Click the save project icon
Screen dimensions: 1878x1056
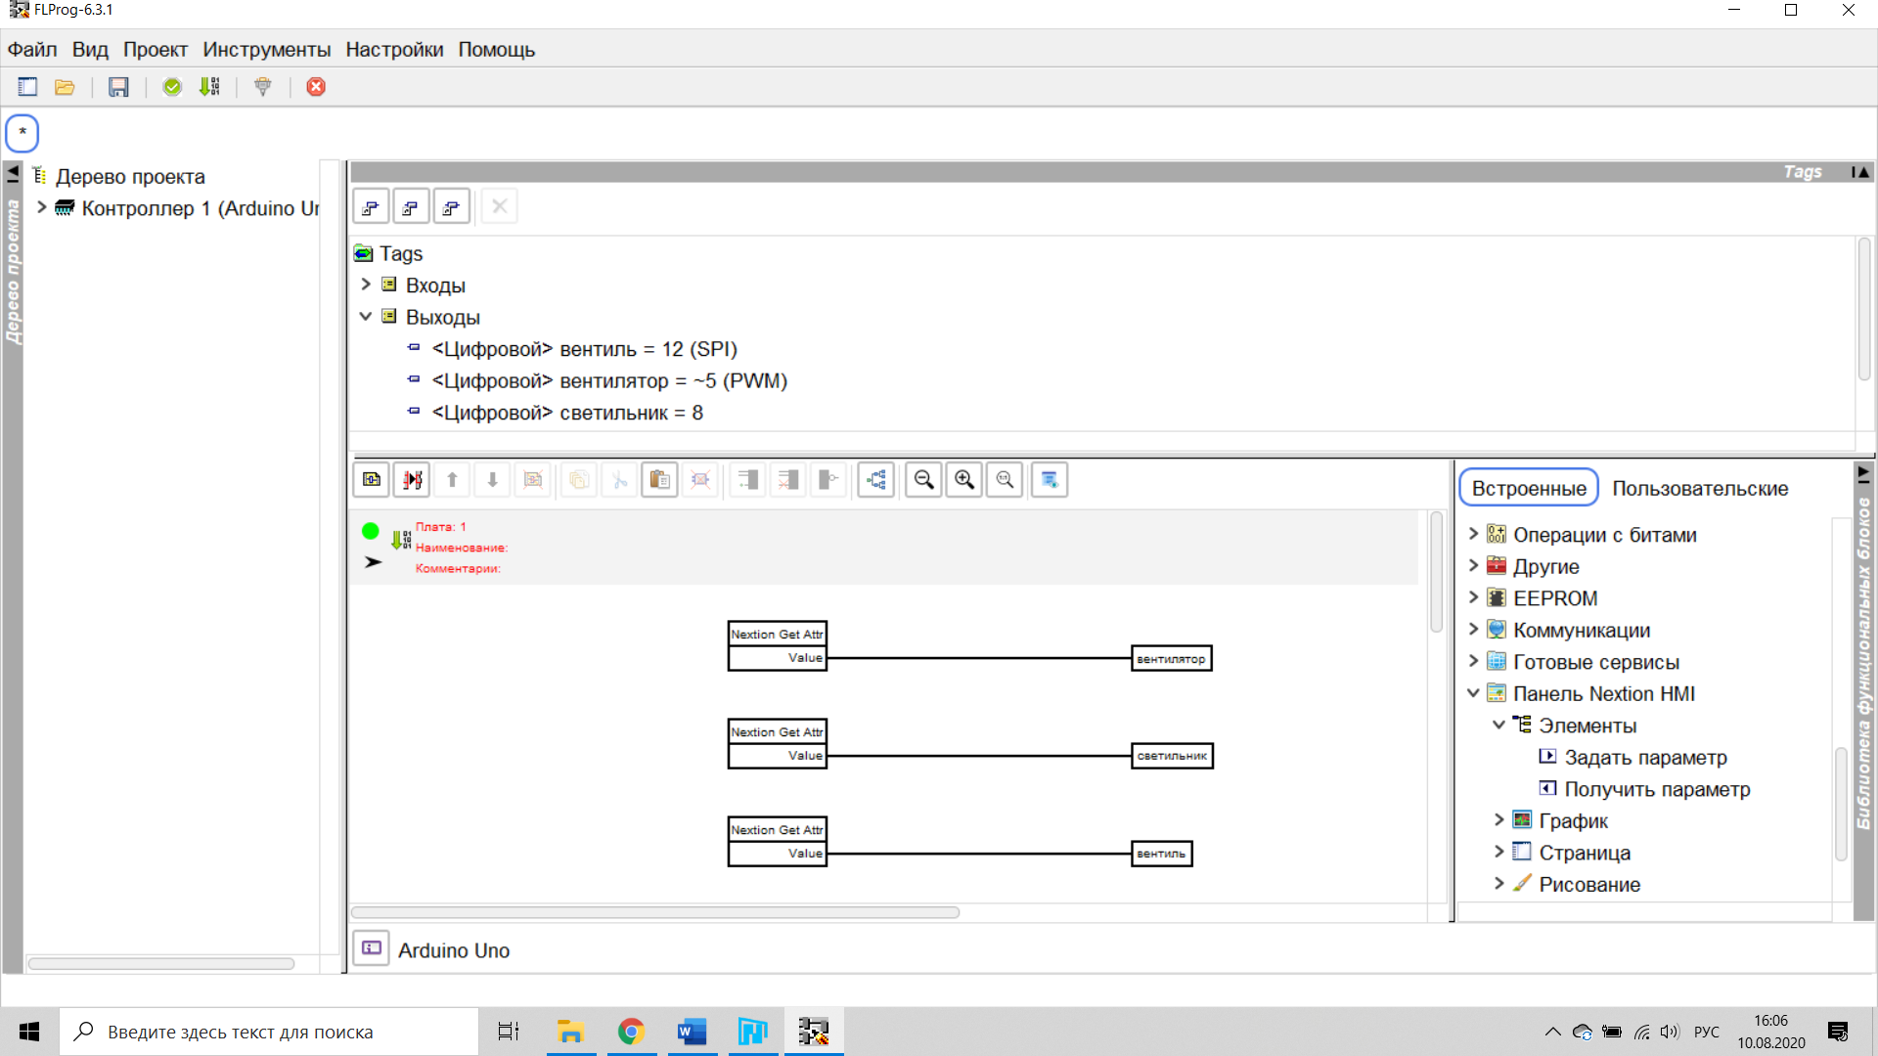point(118,87)
